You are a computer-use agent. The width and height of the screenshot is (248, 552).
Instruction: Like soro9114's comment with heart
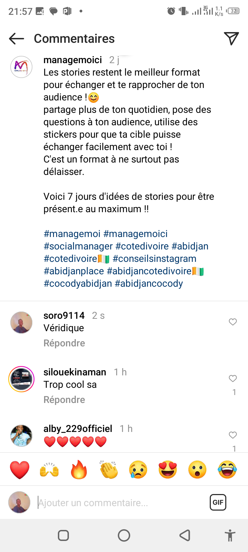click(233, 322)
